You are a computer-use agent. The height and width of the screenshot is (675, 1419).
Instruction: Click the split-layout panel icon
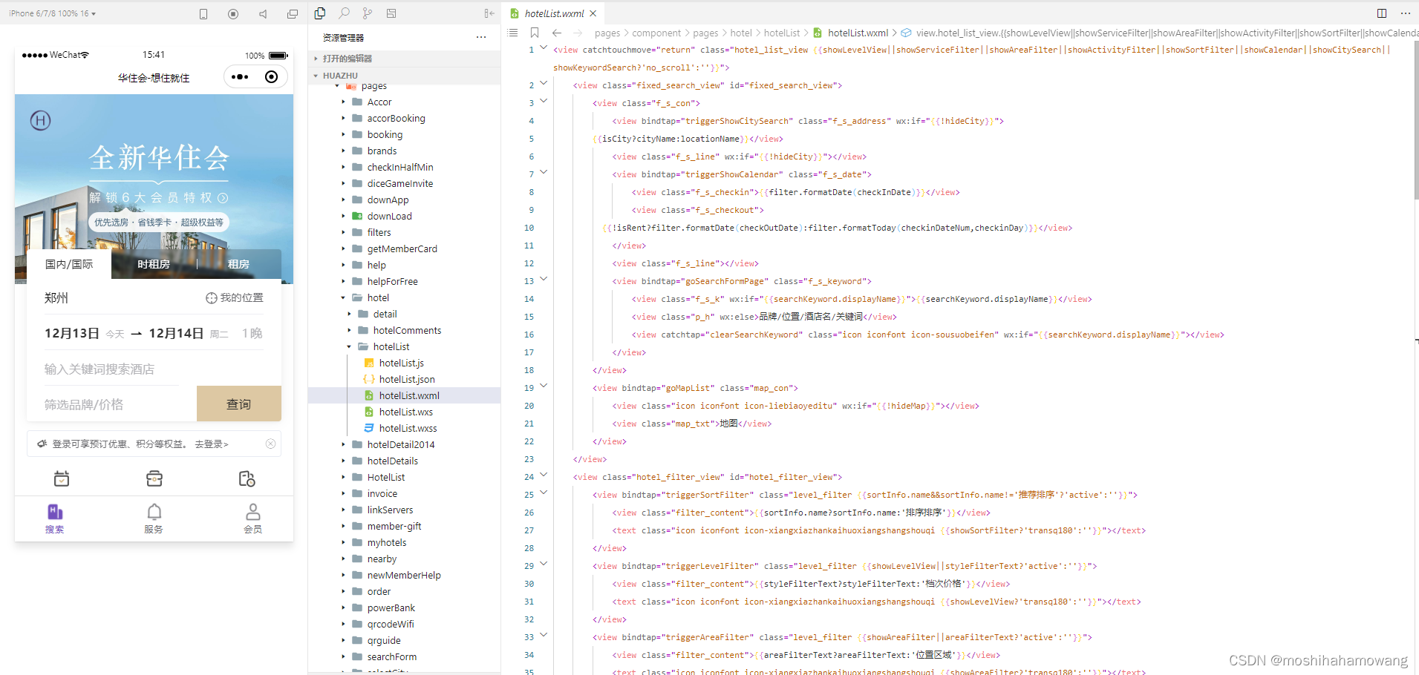[391, 13]
